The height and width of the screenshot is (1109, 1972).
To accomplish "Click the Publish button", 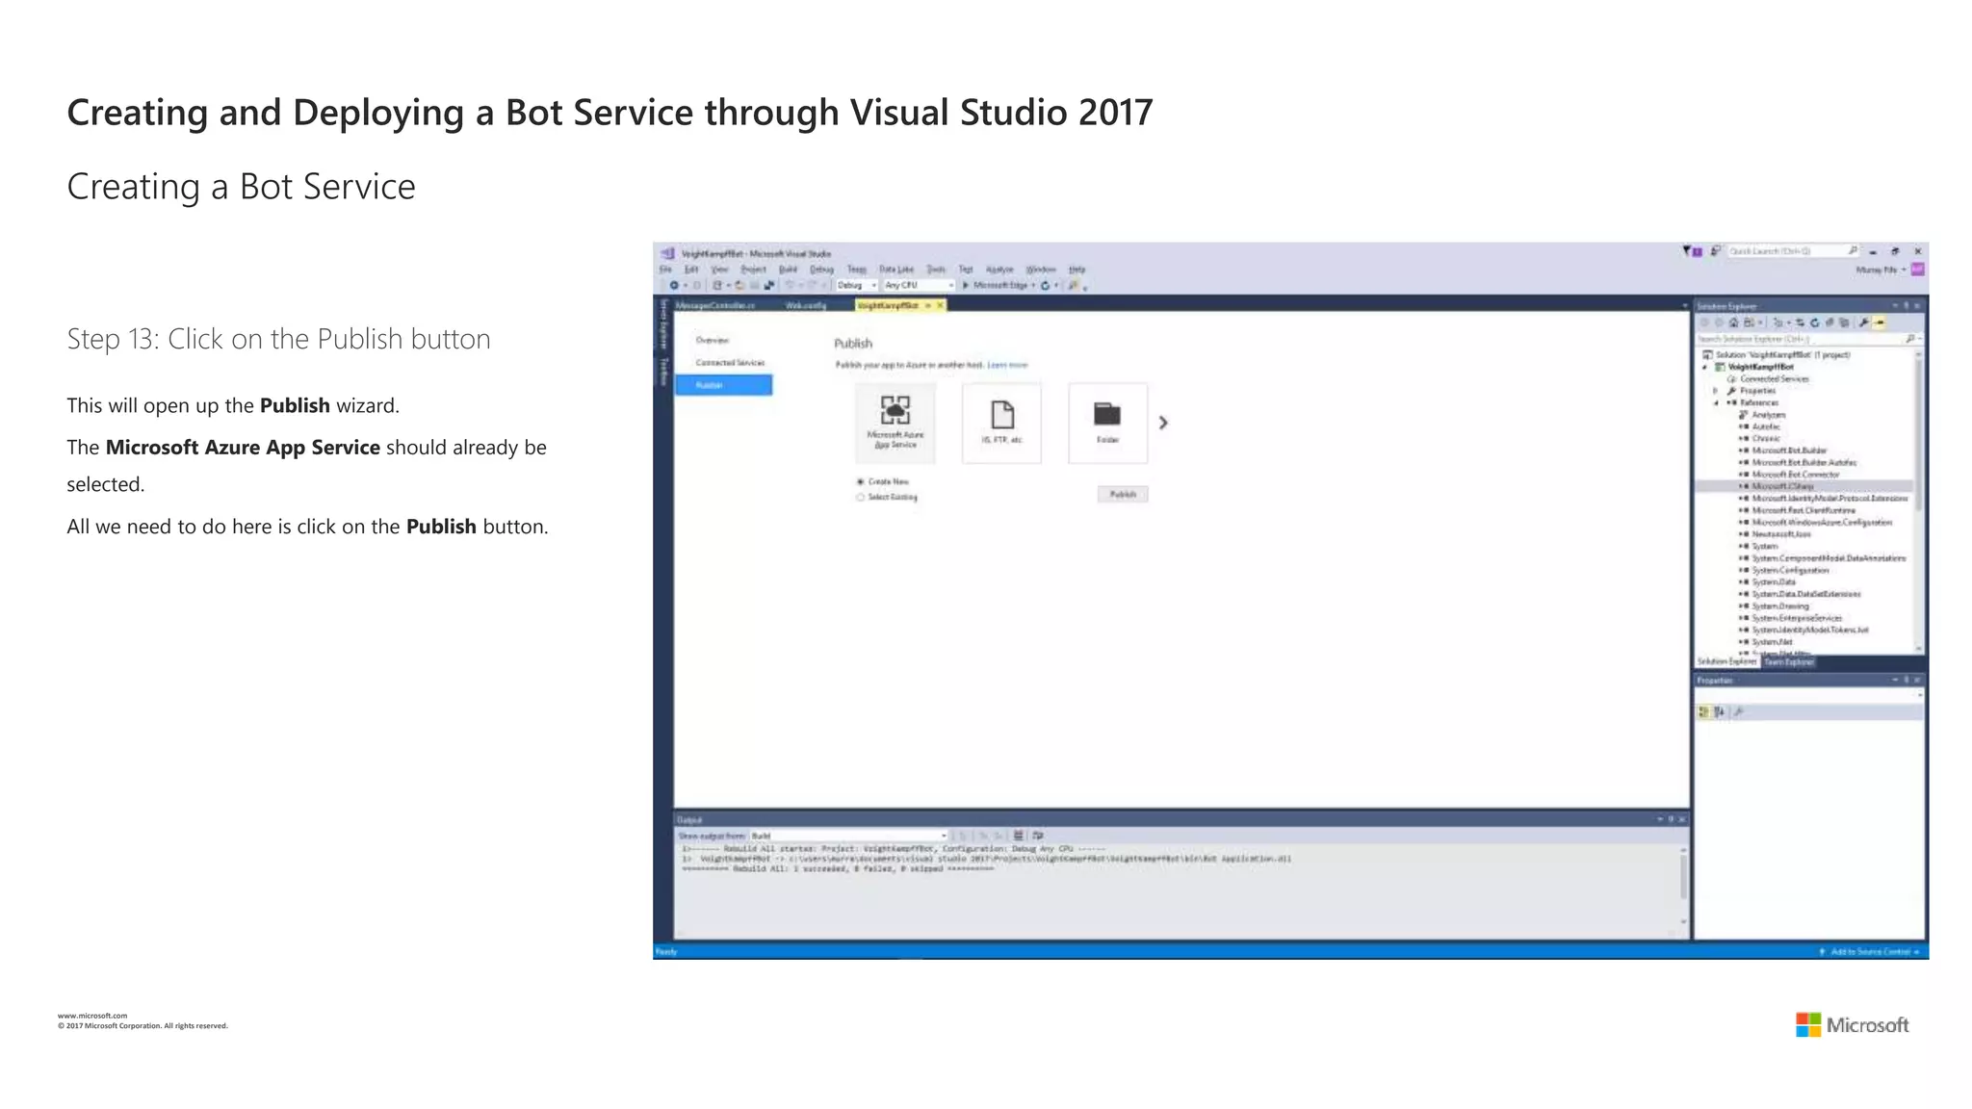I will [1122, 494].
